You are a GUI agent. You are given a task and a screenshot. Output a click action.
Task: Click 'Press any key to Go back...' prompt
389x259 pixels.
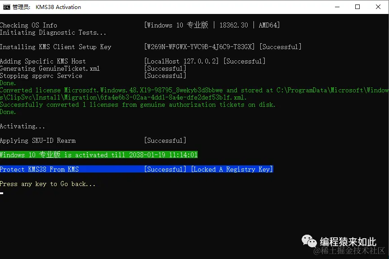click(x=48, y=184)
